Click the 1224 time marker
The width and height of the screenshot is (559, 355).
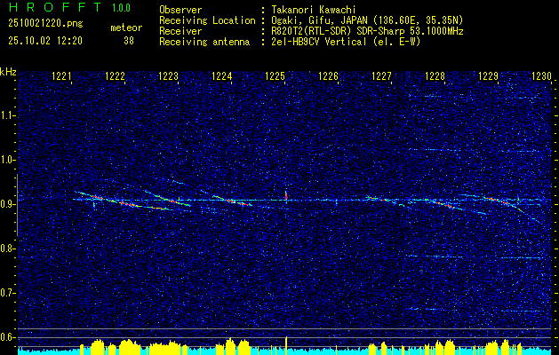[222, 76]
